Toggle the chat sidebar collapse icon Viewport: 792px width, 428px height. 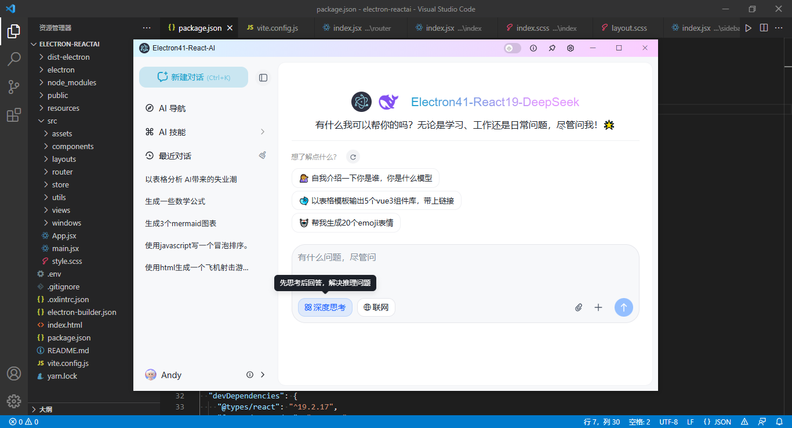263,78
